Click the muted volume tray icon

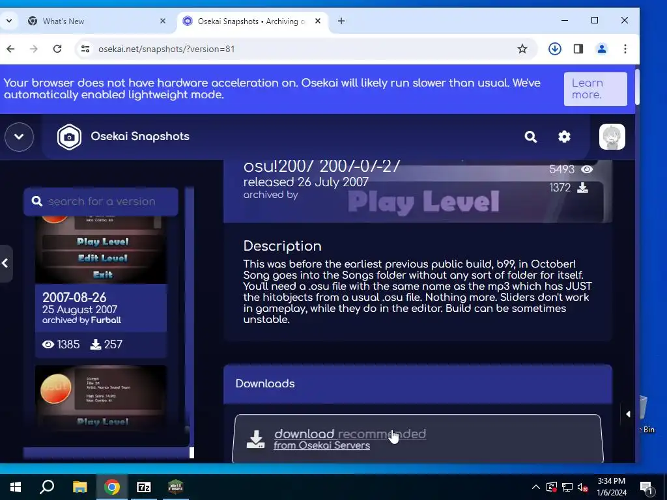point(583,487)
